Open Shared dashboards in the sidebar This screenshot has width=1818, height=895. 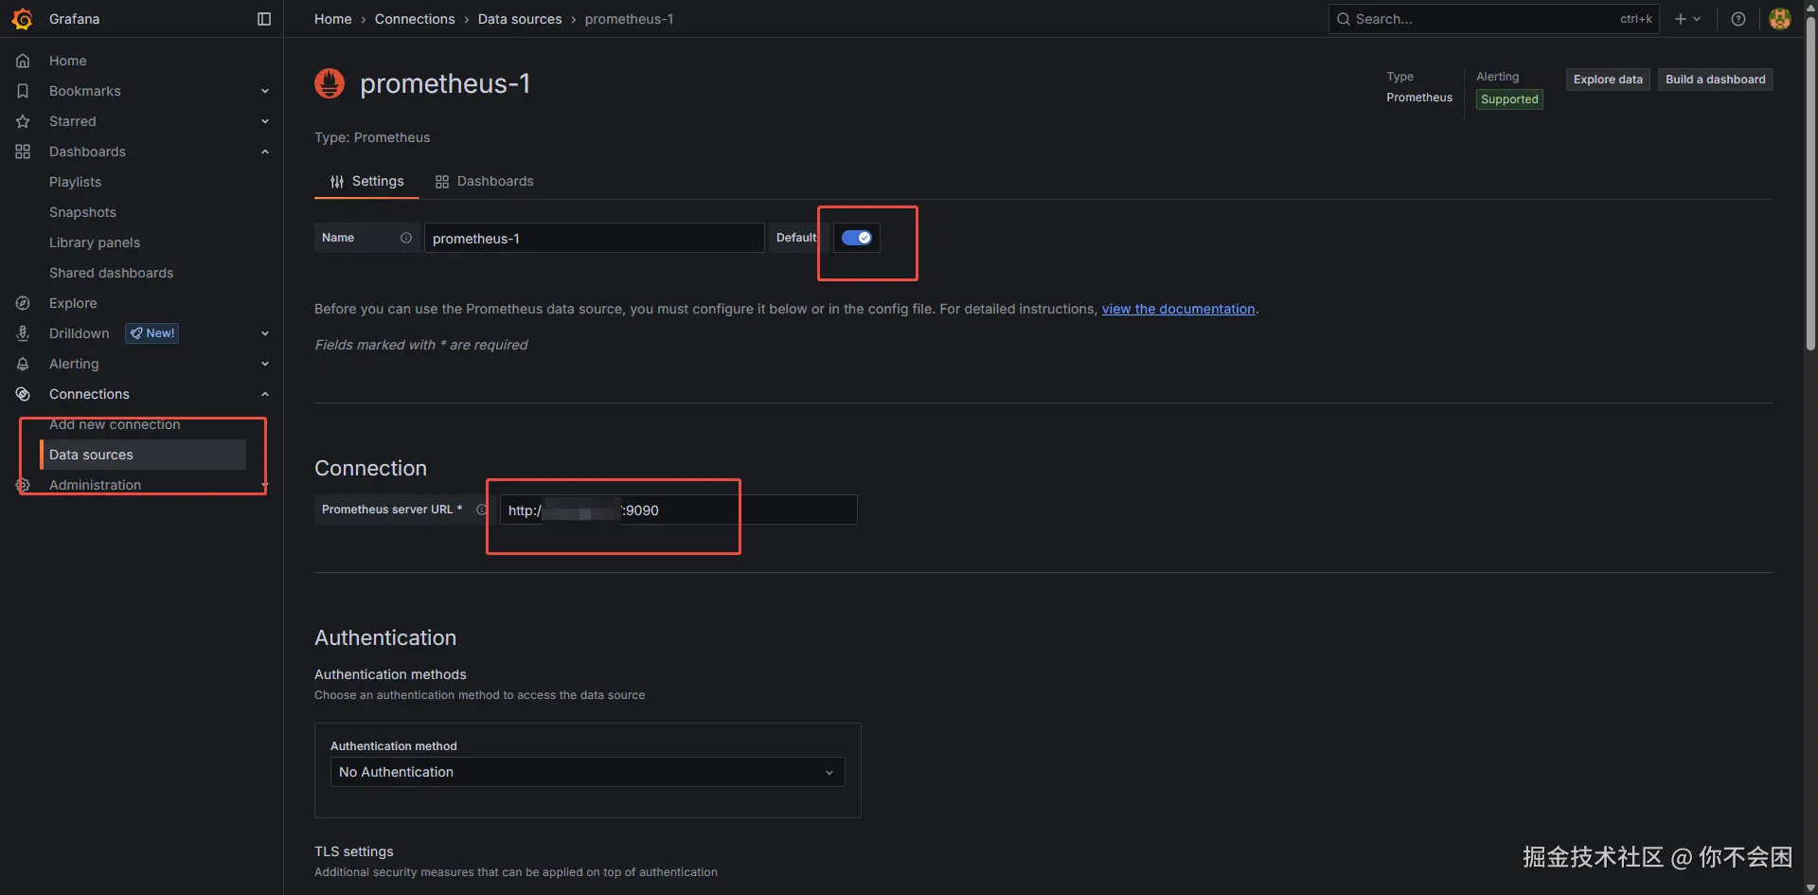pos(111,273)
